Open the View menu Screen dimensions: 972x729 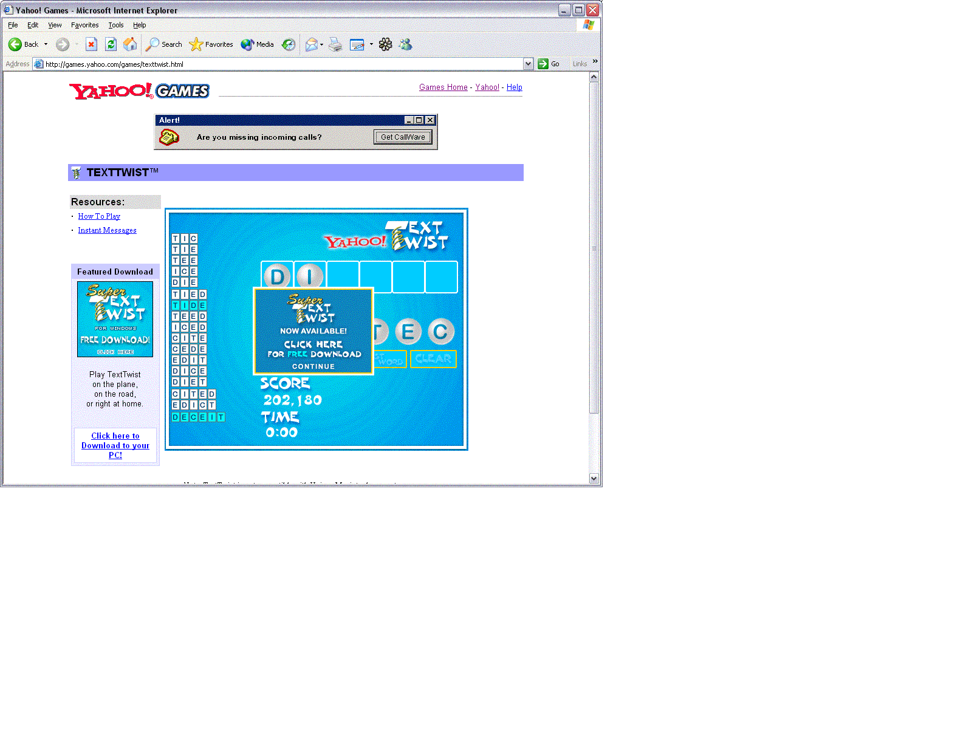55,25
